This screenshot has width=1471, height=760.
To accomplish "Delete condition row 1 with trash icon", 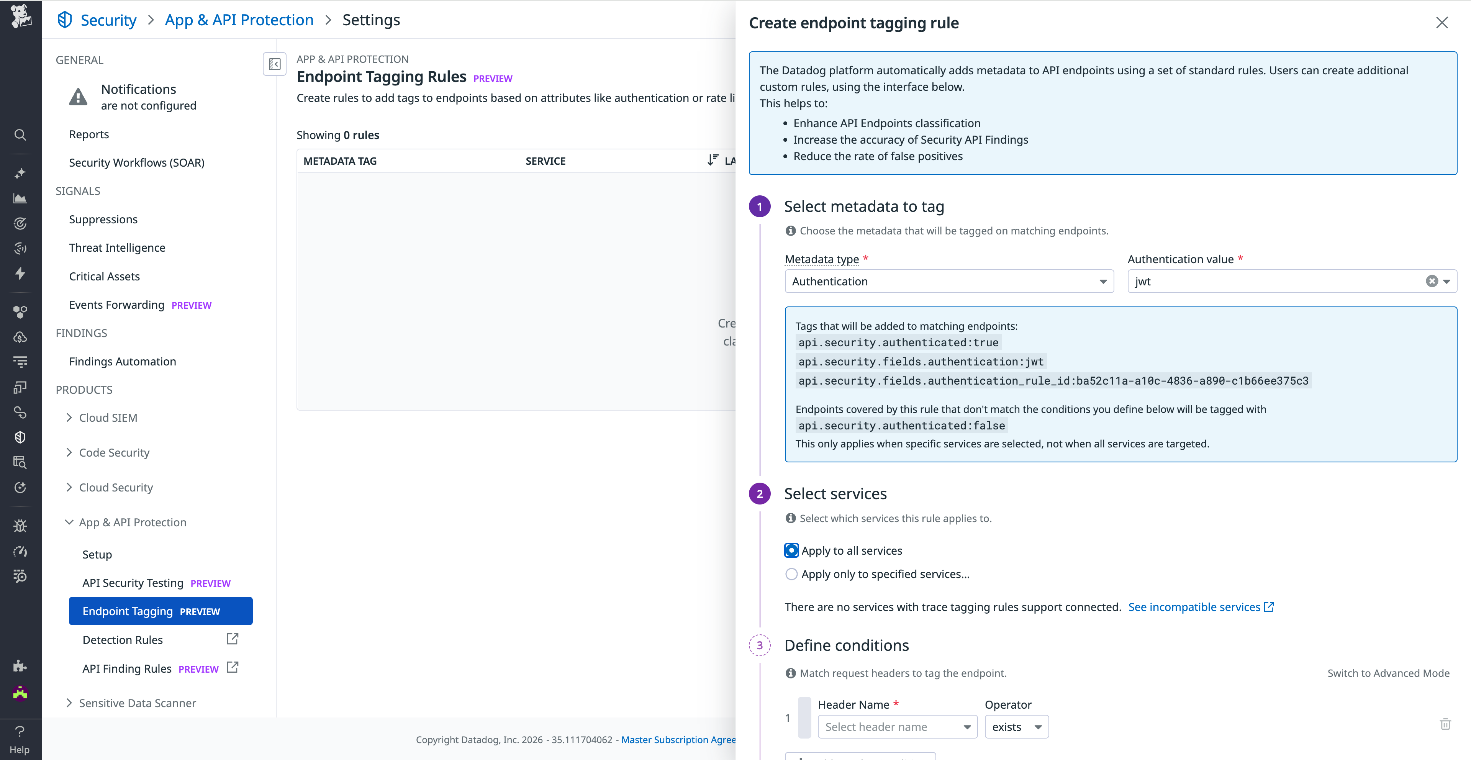I will pyautogui.click(x=1445, y=724).
